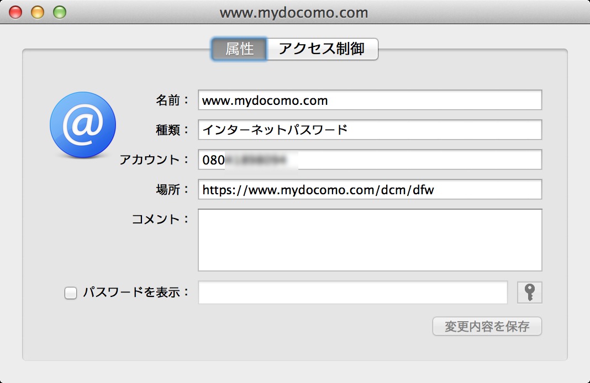Click the 名前 label
590x383 pixels.
(x=172, y=100)
